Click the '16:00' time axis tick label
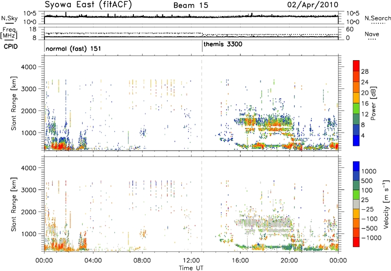This screenshot has width=391, height=271. (x=240, y=260)
